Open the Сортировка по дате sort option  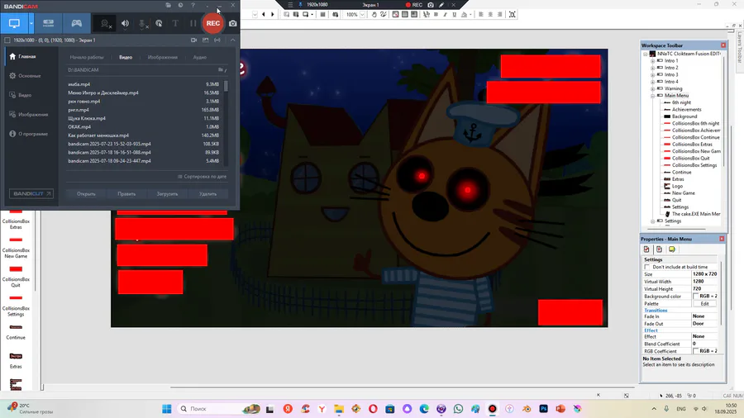point(203,177)
